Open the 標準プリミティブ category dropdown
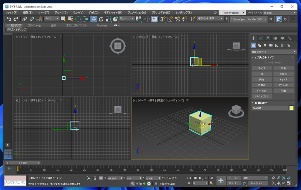 (273, 52)
